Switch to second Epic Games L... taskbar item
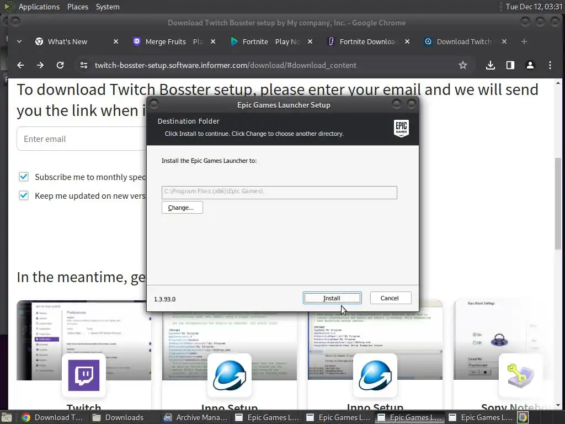This screenshot has width=565, height=424. click(338, 417)
